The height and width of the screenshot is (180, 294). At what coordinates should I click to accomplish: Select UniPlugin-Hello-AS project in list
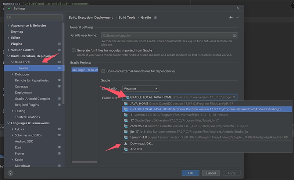tap(85, 70)
